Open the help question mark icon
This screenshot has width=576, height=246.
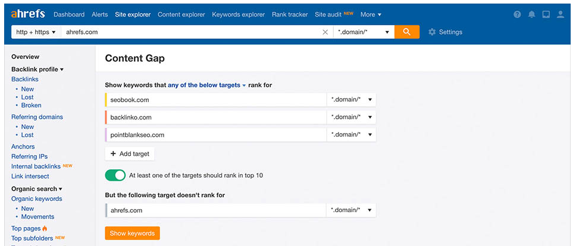click(x=517, y=15)
